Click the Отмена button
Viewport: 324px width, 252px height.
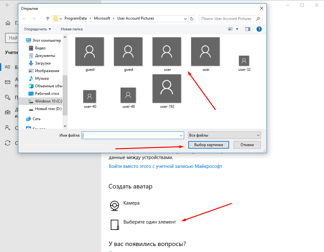(247, 145)
